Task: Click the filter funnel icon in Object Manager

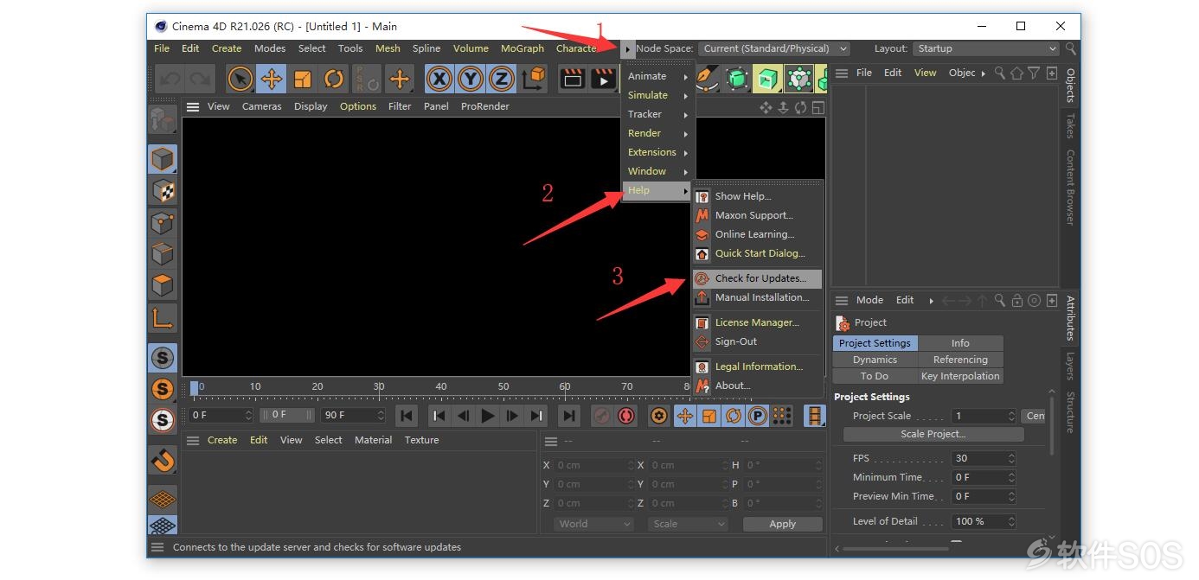Action: [1034, 73]
